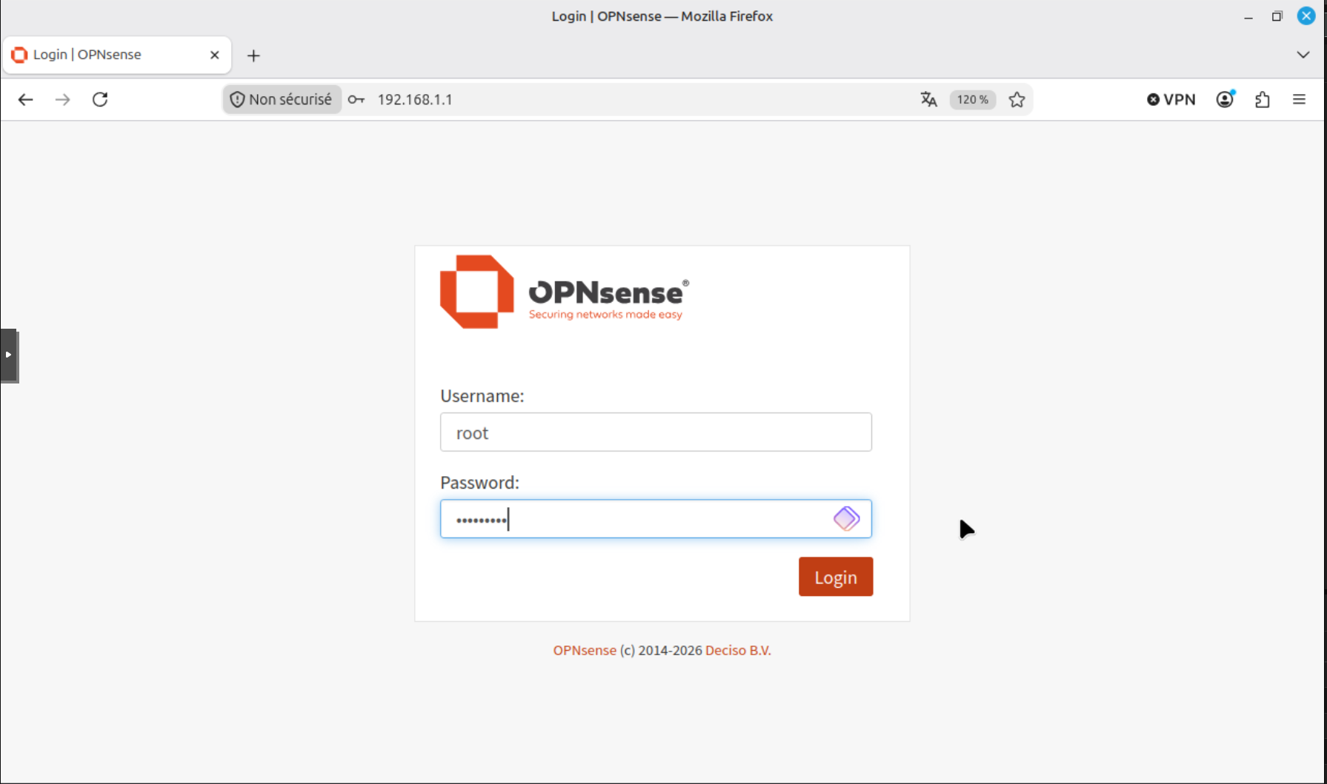
Task: Click the Password input field
Action: point(656,519)
